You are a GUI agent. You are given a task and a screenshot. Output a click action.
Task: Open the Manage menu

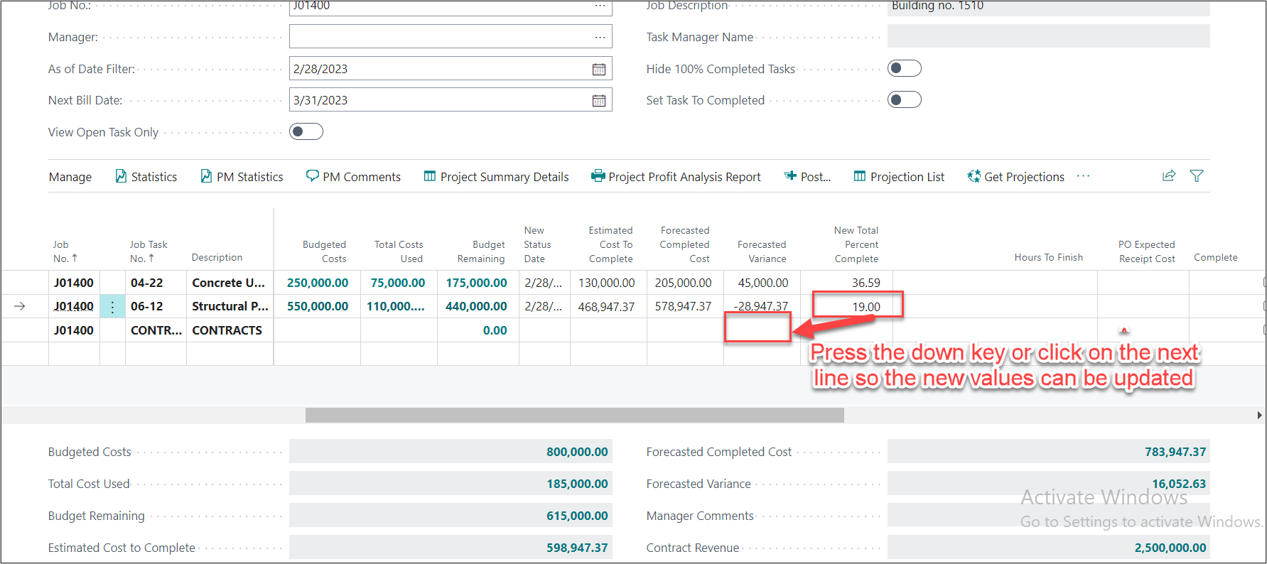70,177
